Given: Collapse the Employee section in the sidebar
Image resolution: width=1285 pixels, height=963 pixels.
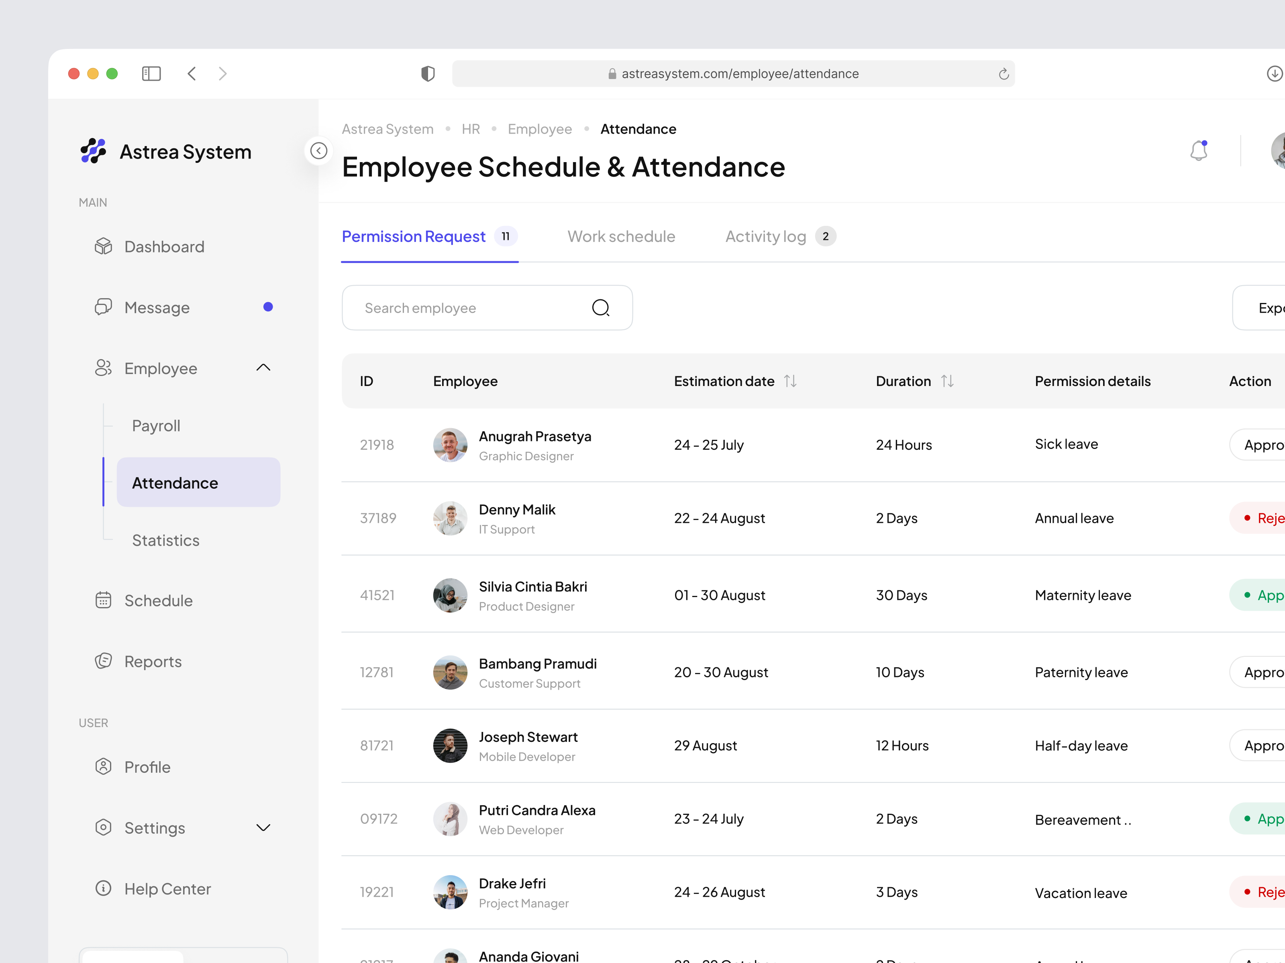Looking at the screenshot, I should coord(263,368).
